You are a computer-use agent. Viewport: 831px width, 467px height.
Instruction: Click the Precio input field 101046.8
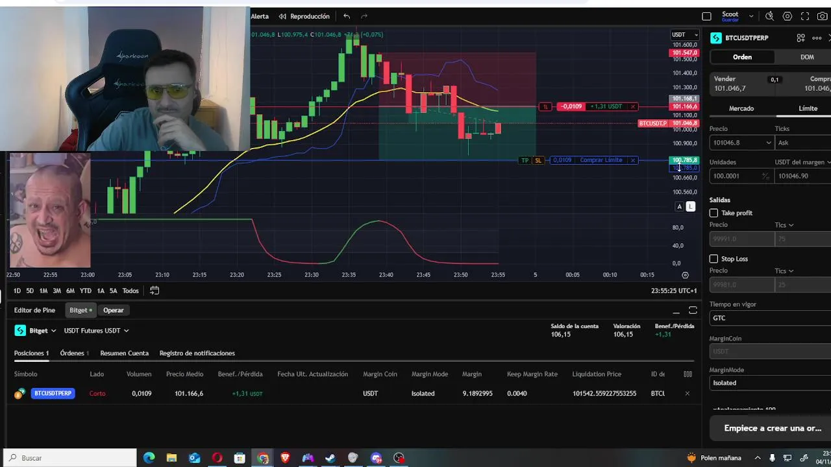[741, 143]
